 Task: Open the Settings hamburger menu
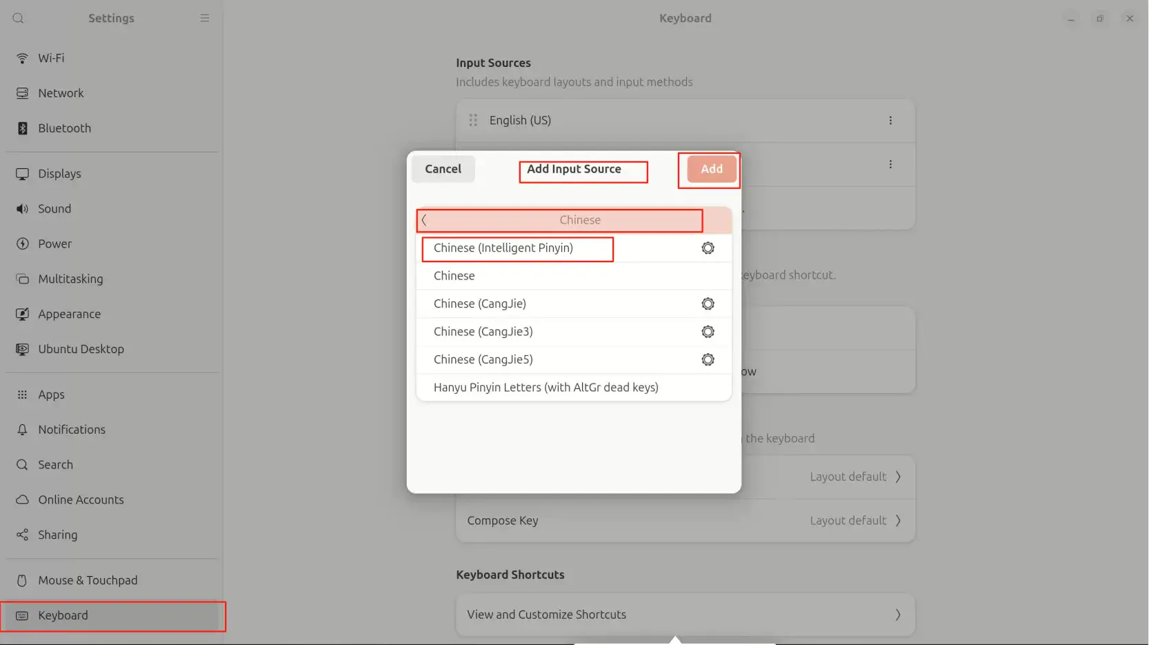pyautogui.click(x=205, y=19)
